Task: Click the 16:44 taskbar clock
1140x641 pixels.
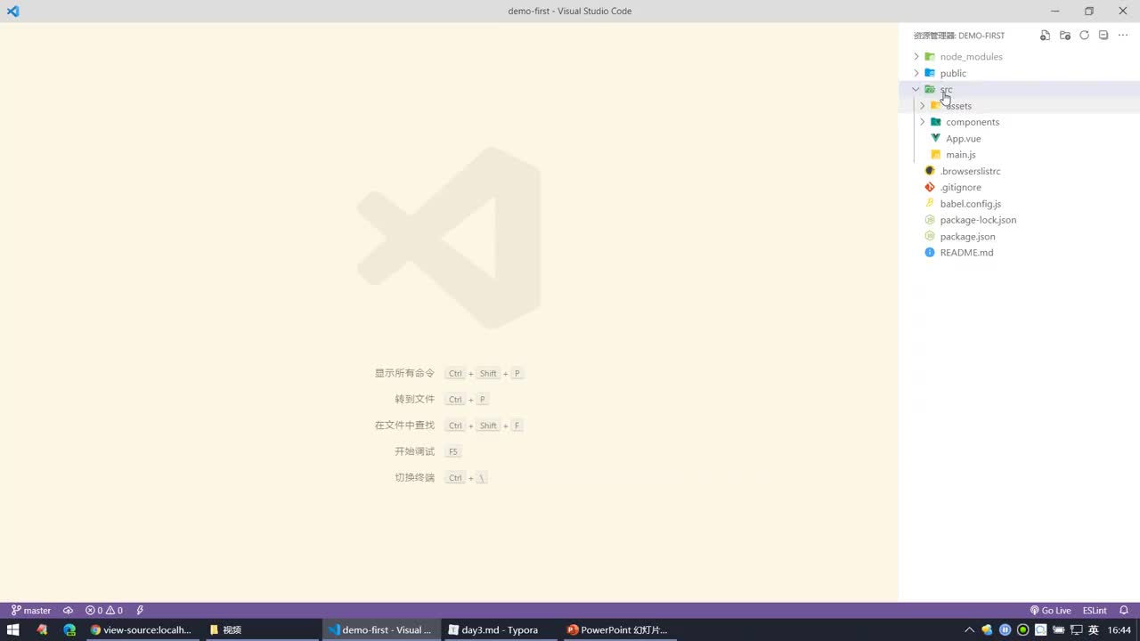Action: point(1120,630)
